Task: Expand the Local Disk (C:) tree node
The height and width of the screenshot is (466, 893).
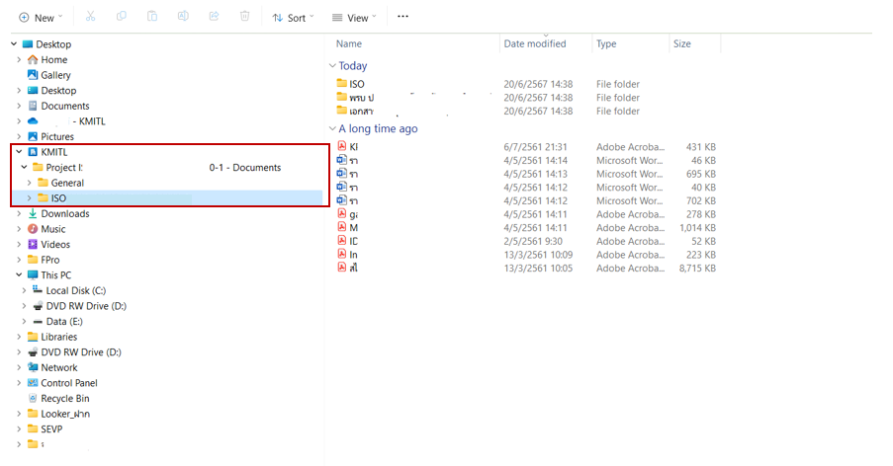Action: [25, 290]
